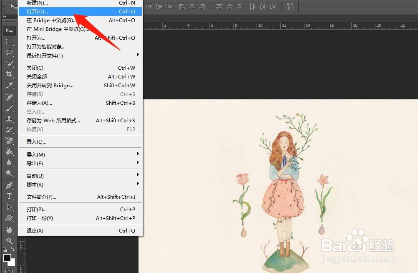The height and width of the screenshot is (273, 418).
Task: Choose 存储为(A)... menu item
Action: click(80, 103)
